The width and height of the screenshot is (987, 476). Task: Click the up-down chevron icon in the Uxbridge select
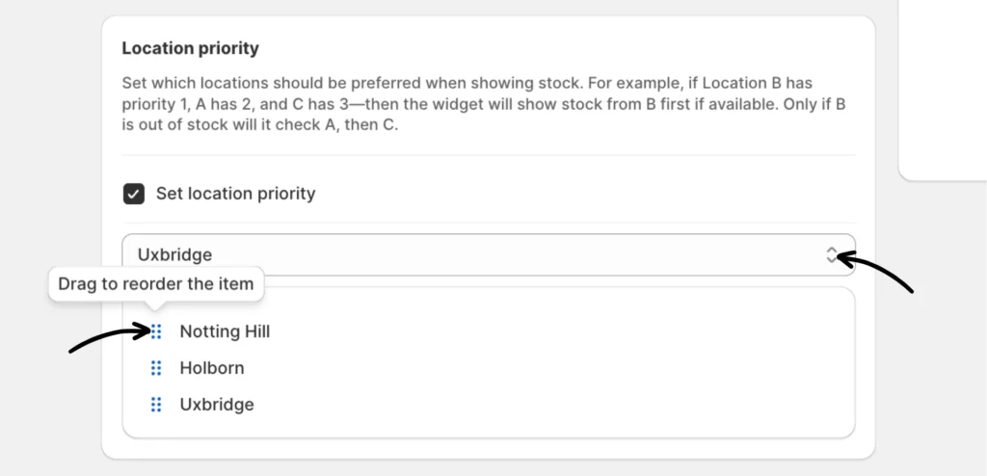pos(832,255)
